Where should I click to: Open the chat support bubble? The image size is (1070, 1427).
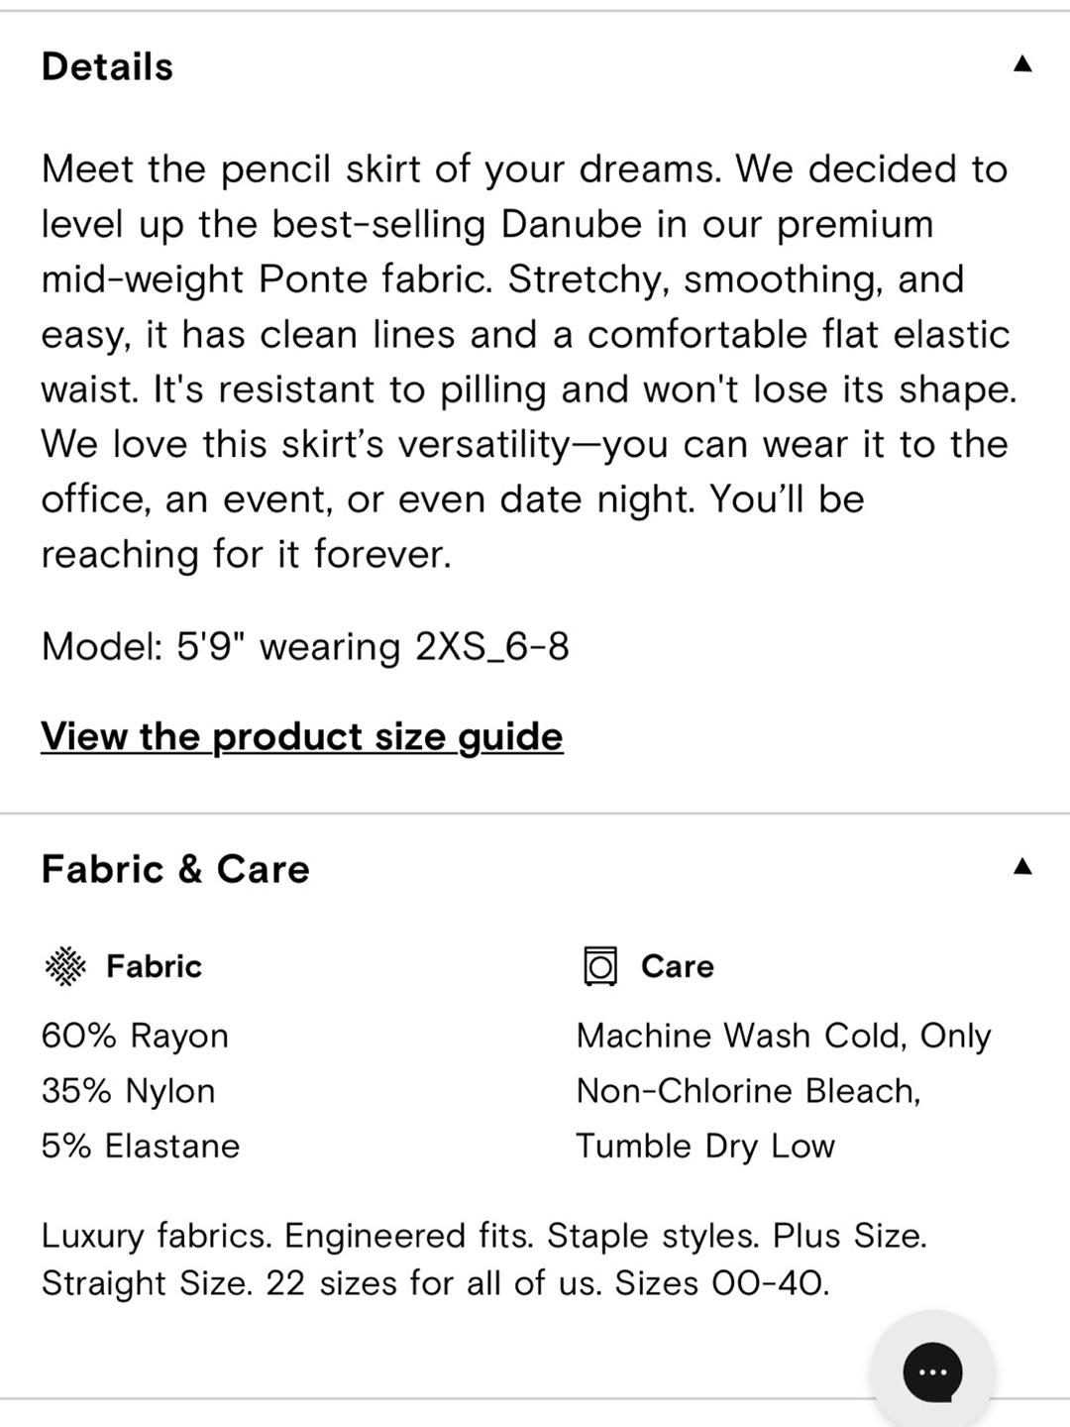pos(932,1372)
